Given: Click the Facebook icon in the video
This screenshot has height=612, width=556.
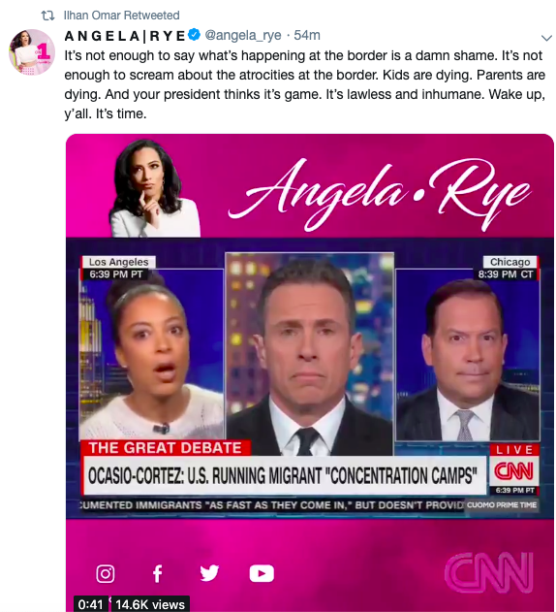Looking at the screenshot, I should (157, 574).
